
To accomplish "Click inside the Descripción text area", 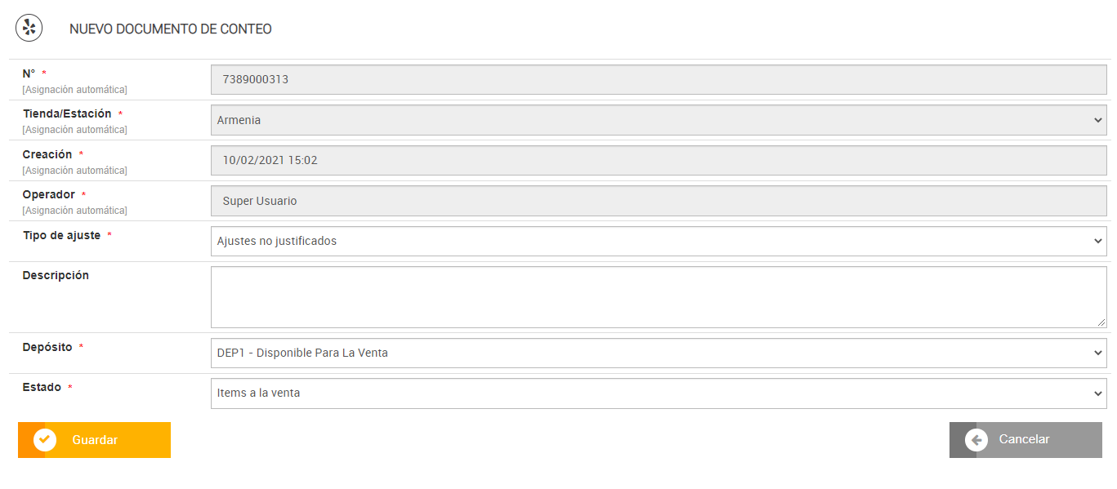I will (658, 297).
